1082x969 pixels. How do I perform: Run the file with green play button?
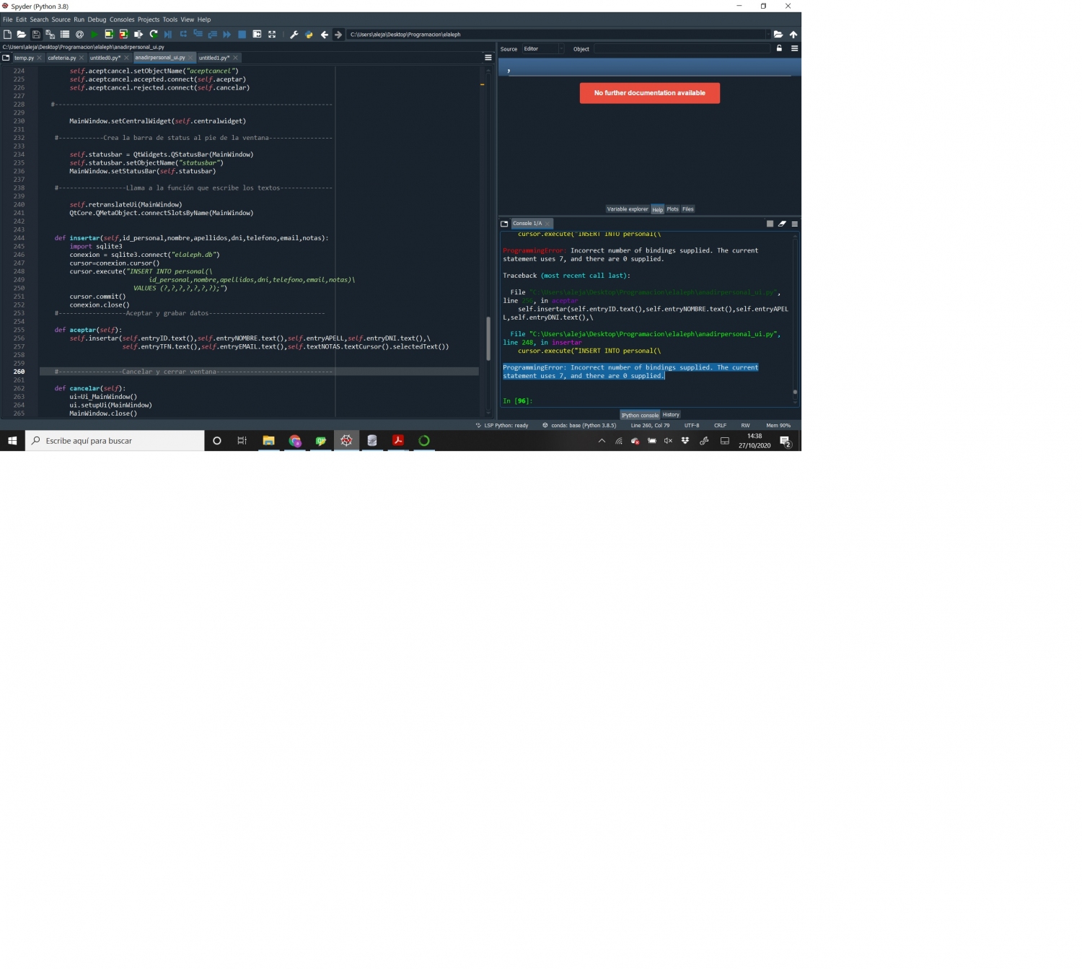[94, 34]
